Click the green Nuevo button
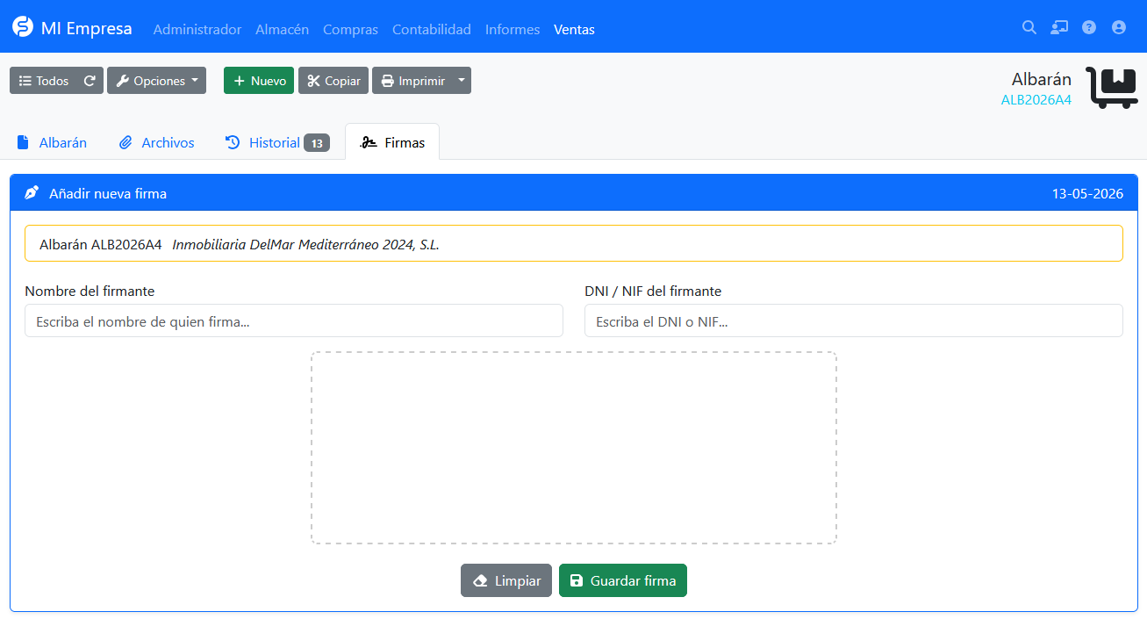Screen dimensions: 1147x619 (x=259, y=81)
